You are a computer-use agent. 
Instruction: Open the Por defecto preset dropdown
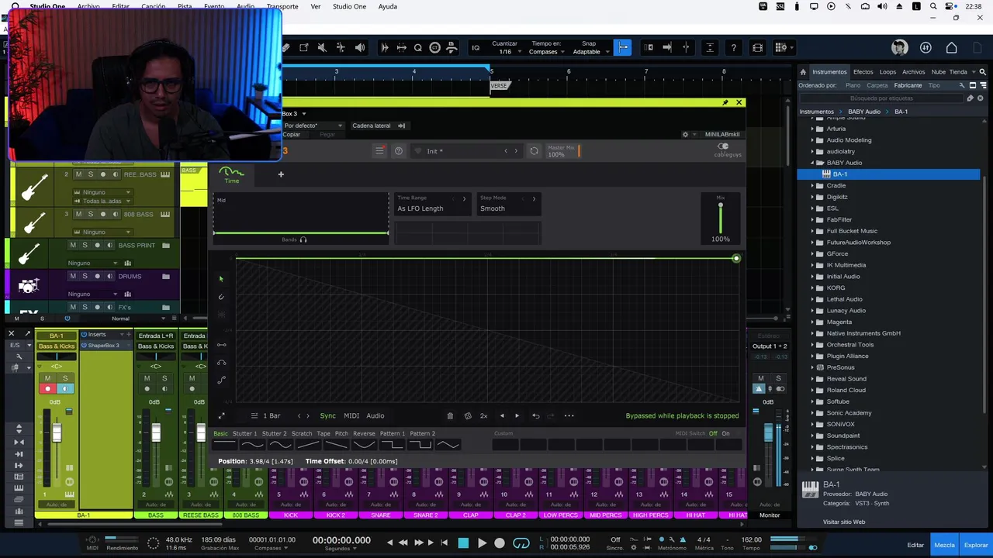coord(313,126)
